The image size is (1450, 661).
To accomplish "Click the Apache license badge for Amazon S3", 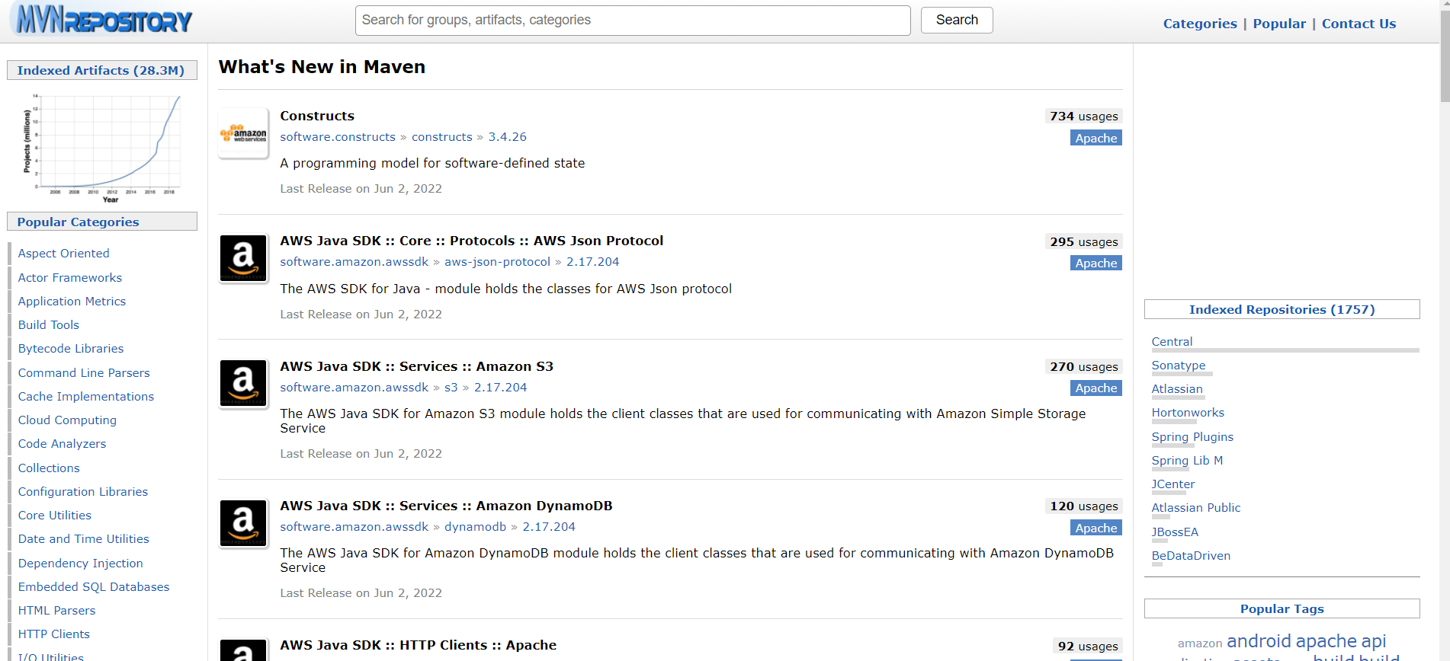I will click(x=1096, y=388).
